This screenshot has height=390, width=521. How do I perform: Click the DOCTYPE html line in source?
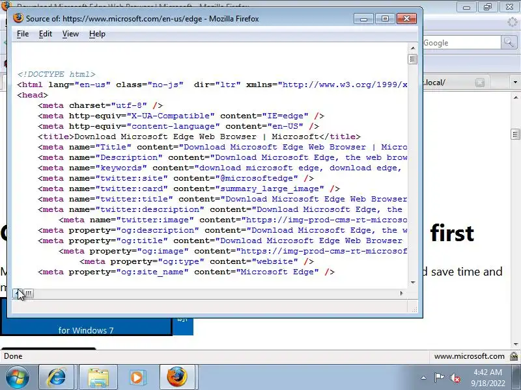[x=56, y=74]
